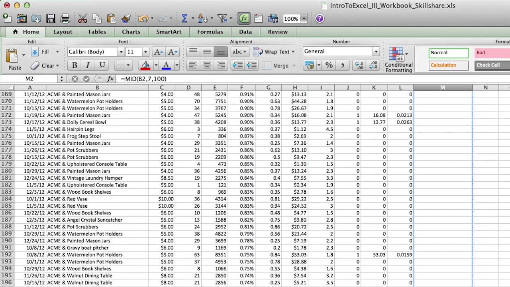Apply percent number format

click(x=329, y=66)
